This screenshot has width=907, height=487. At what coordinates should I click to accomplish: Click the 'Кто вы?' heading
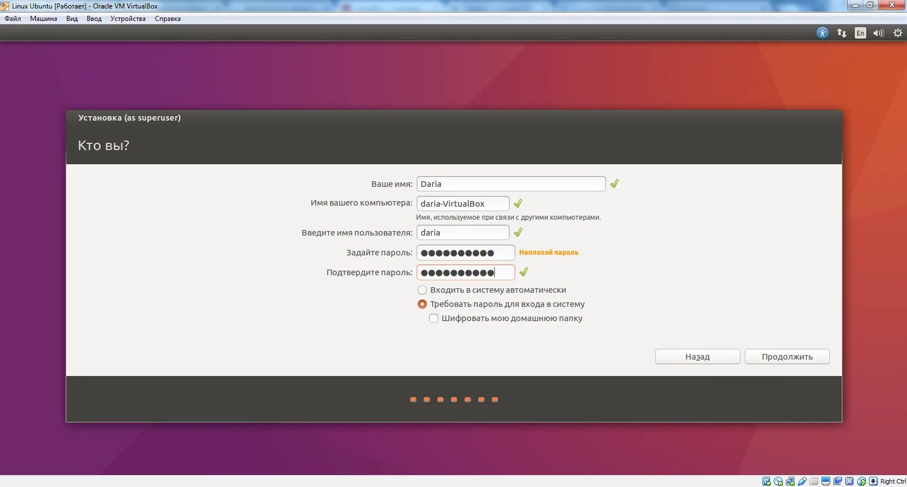pyautogui.click(x=104, y=146)
